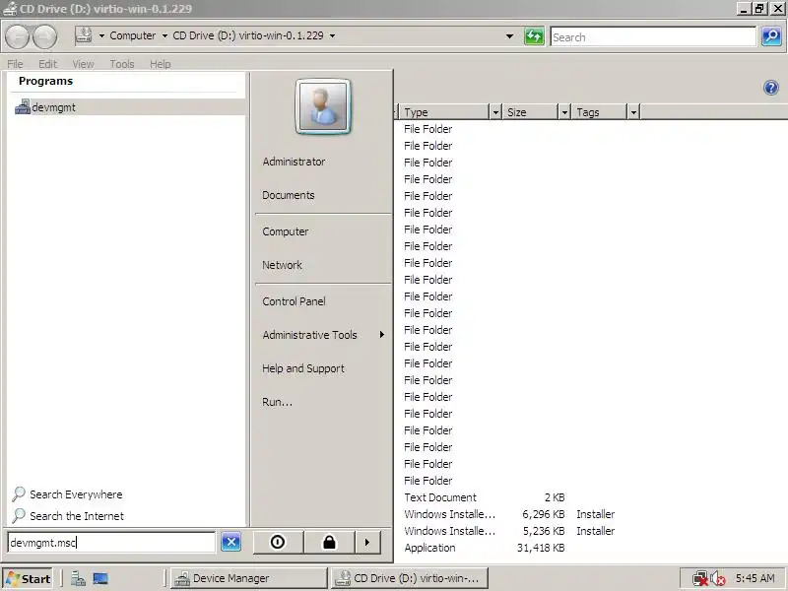Open the File menu
Screen dimensions: 788x591
click(15, 64)
